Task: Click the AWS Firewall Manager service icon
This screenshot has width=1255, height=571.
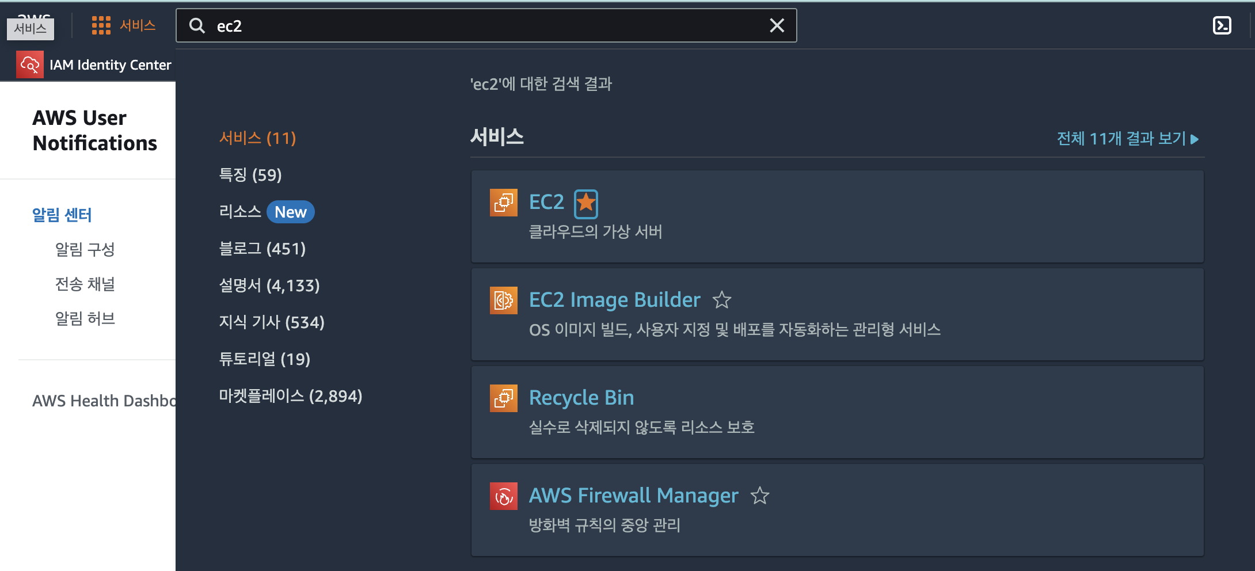Action: point(503,496)
